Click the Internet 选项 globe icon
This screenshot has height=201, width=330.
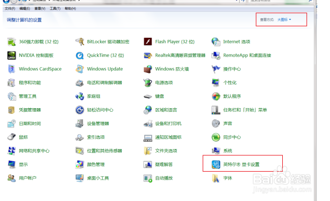click(x=216, y=41)
